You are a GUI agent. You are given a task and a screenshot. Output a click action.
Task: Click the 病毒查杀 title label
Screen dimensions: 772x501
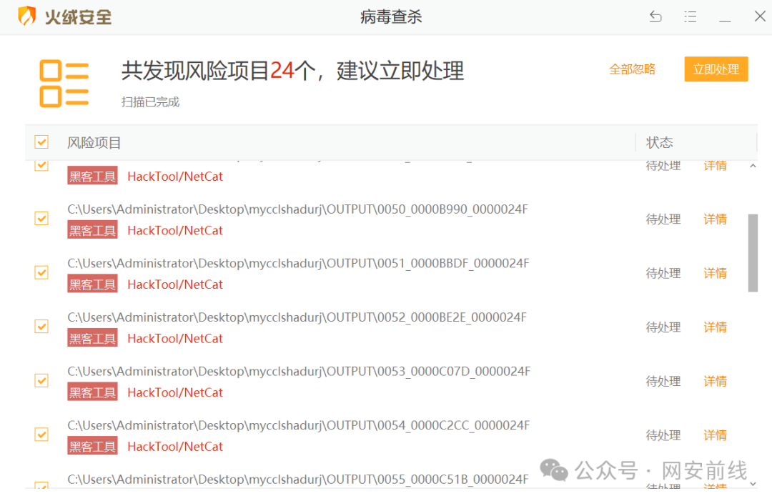pyautogui.click(x=391, y=16)
